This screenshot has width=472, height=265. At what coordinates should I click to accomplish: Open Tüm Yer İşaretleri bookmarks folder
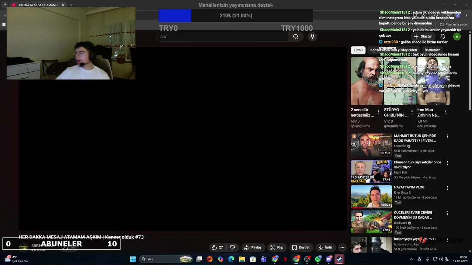coord(454,25)
